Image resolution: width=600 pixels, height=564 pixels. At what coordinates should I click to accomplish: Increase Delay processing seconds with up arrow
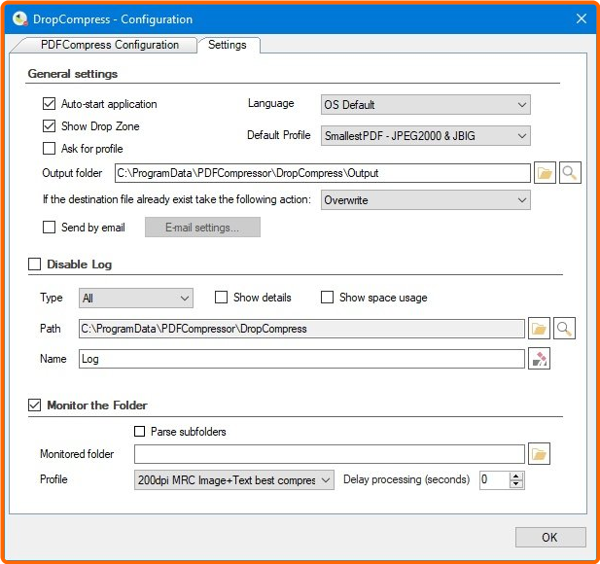(x=516, y=476)
